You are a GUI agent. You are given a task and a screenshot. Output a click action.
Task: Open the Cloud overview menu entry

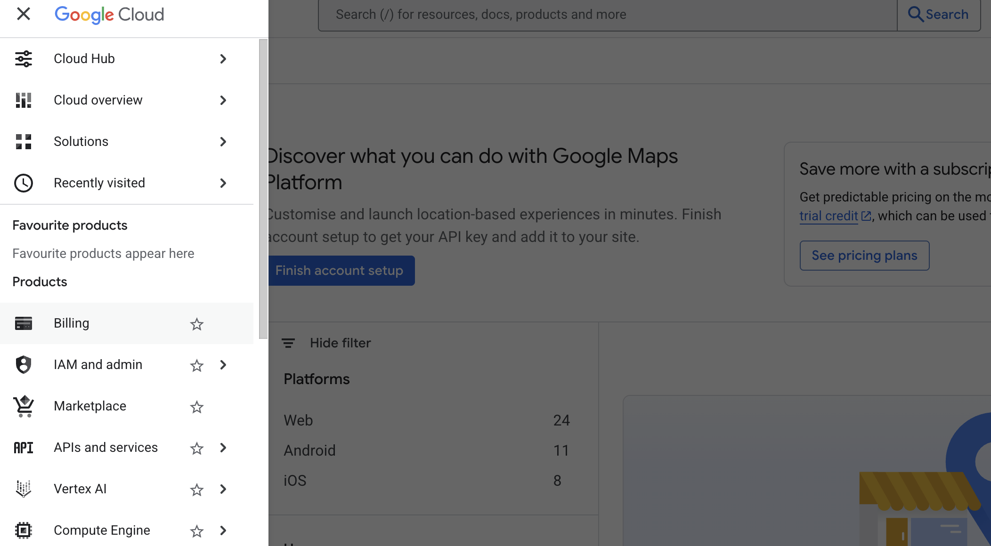[x=98, y=100]
